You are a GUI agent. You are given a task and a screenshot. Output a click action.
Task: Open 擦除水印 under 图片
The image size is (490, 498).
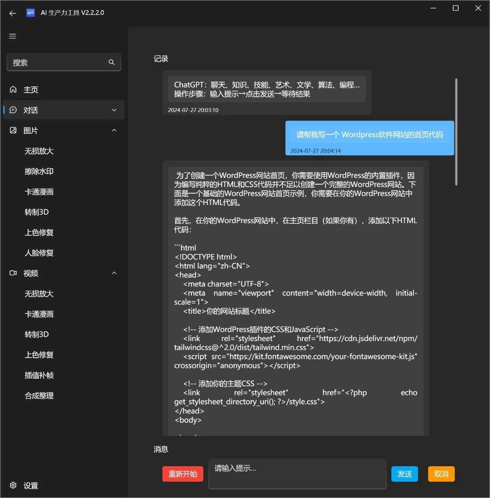pyautogui.click(x=39, y=171)
